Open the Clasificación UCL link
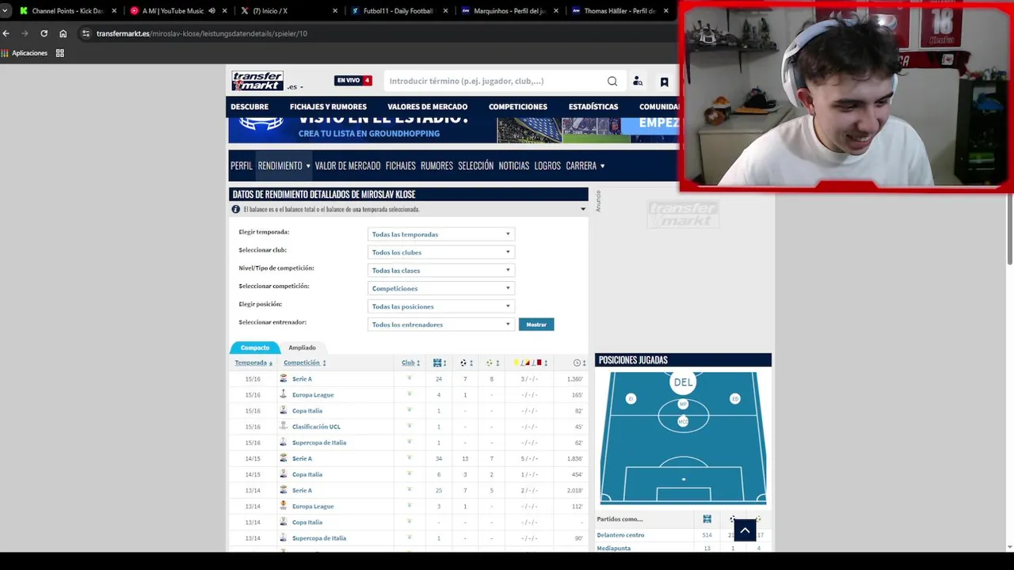Viewport: 1014px width, 570px height. [316, 427]
